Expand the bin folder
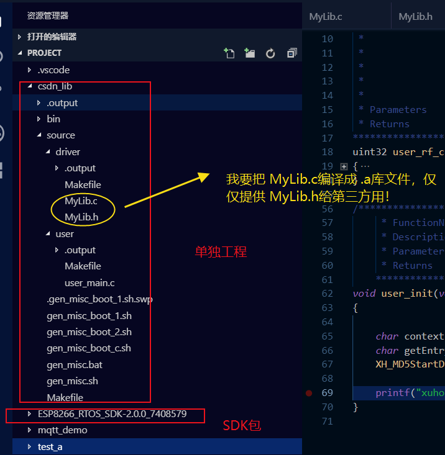445x455 pixels. pos(39,119)
